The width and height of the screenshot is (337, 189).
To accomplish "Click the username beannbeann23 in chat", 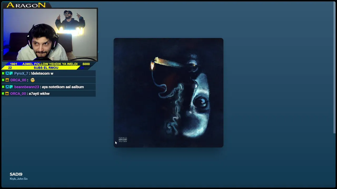I will [x=27, y=87].
